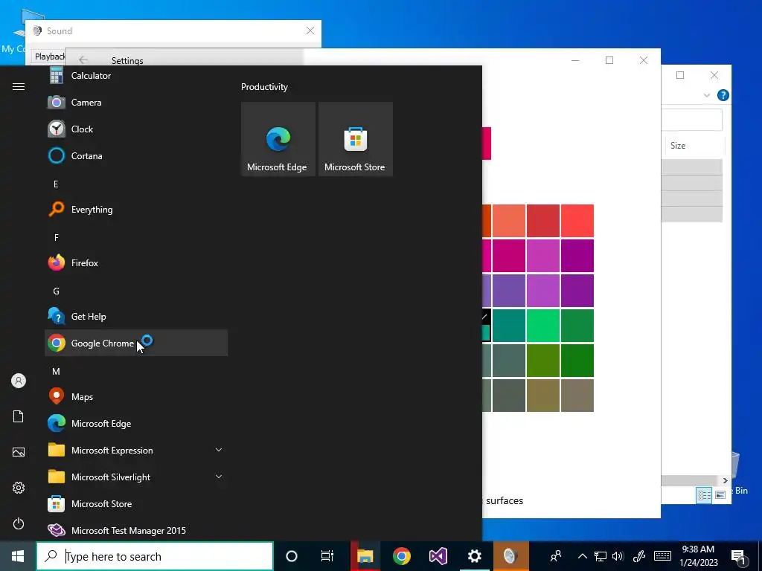Open Cortana circle on the taskbar
This screenshot has height=571, width=762.
tap(292, 556)
